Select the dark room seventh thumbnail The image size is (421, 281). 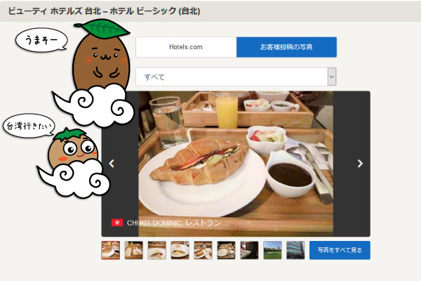point(249,250)
